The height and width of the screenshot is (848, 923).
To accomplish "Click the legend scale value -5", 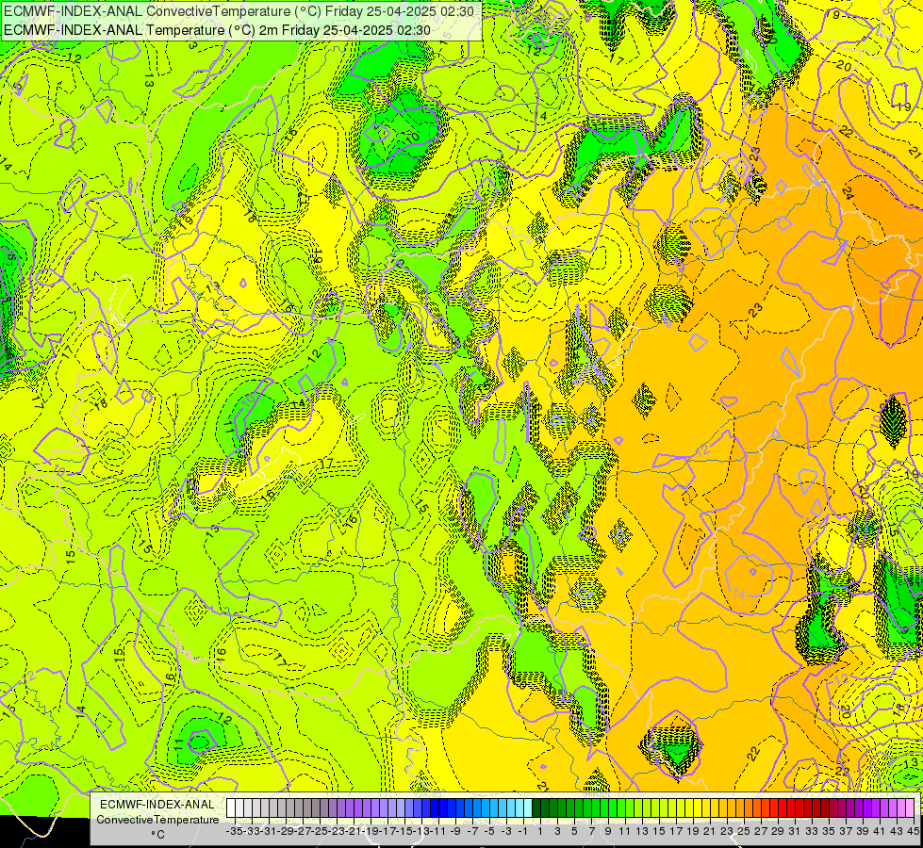I will pos(489,831).
